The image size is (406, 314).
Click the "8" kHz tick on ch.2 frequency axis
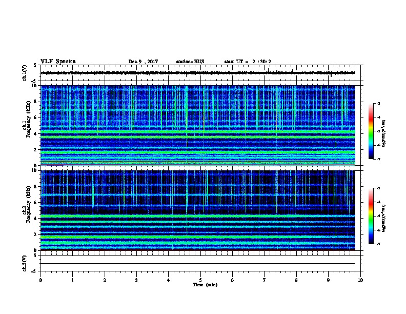tap(35, 187)
